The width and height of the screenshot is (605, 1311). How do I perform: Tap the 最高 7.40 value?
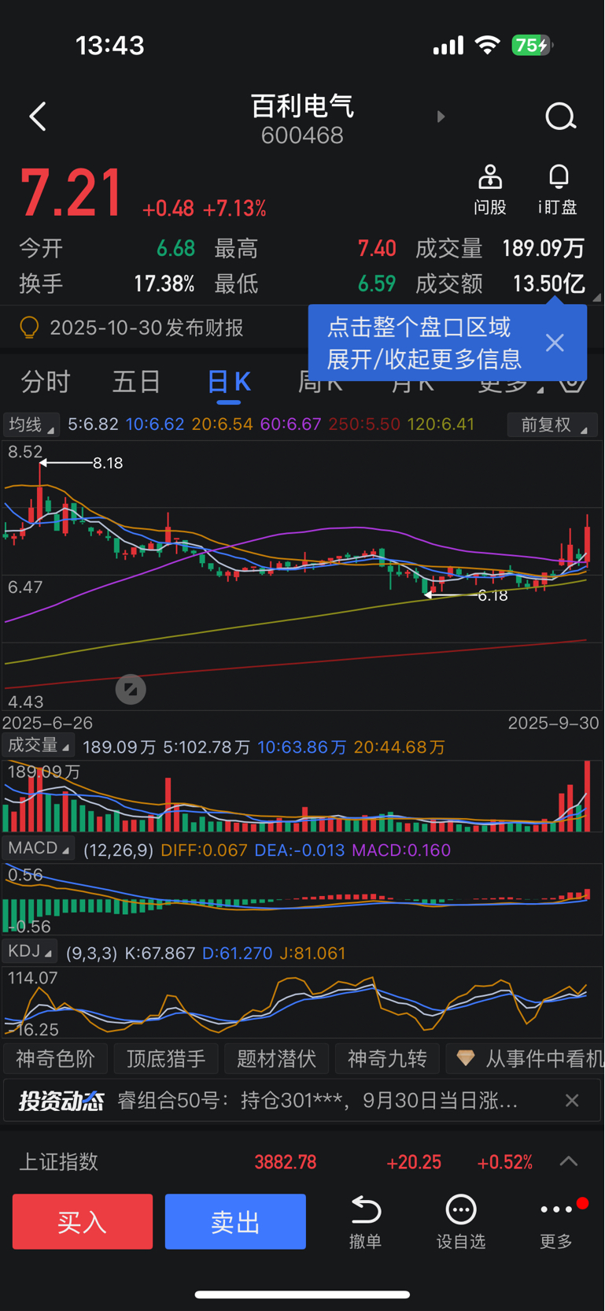point(377,249)
